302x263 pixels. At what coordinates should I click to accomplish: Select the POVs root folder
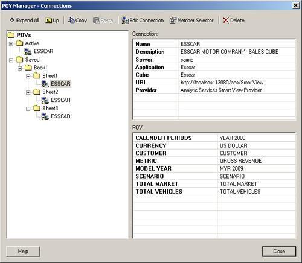pos(24,35)
